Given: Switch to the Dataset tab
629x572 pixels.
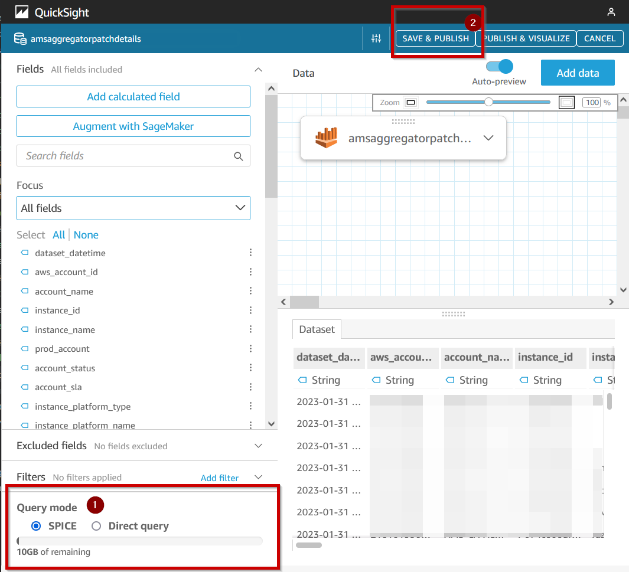Looking at the screenshot, I should [x=317, y=329].
